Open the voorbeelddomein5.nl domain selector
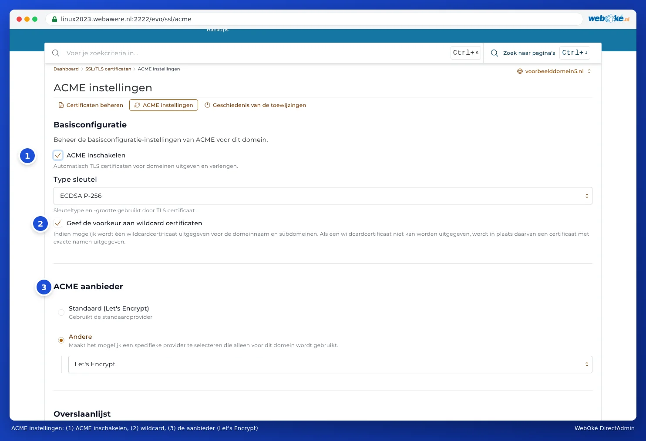Image resolution: width=646 pixels, height=441 pixels. (554, 71)
